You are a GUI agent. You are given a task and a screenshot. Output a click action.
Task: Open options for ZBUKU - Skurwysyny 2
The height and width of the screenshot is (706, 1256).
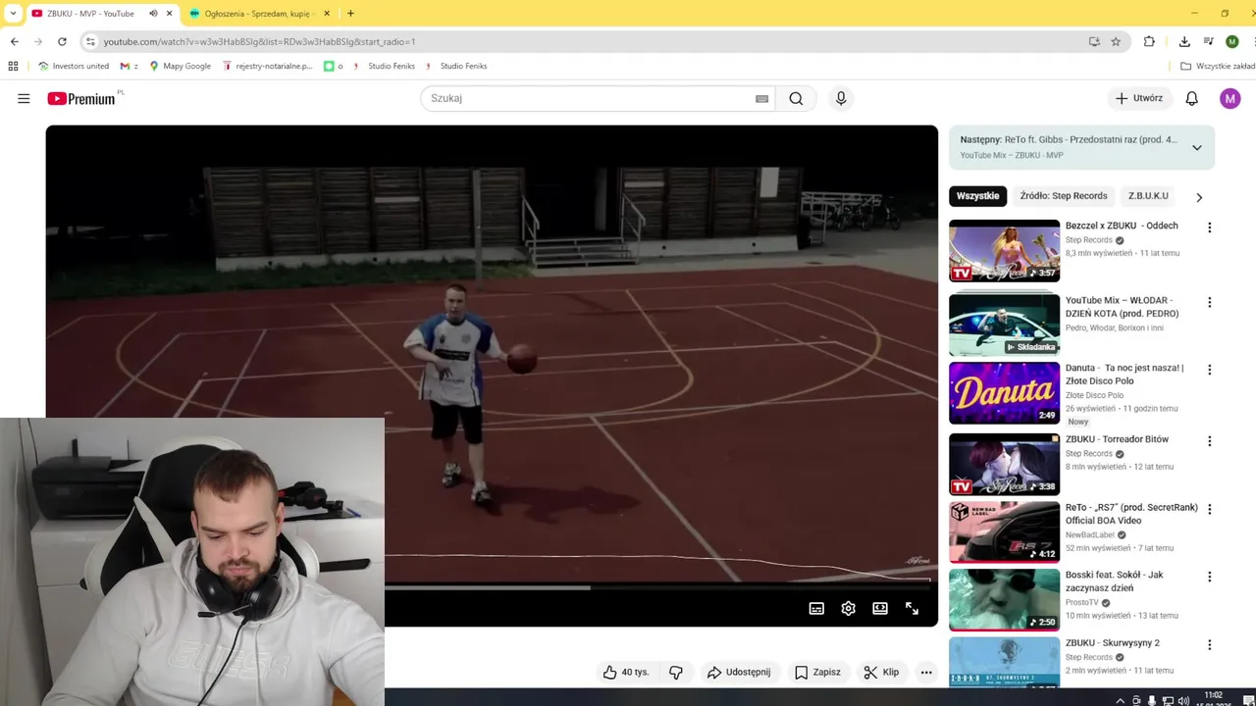tap(1209, 644)
